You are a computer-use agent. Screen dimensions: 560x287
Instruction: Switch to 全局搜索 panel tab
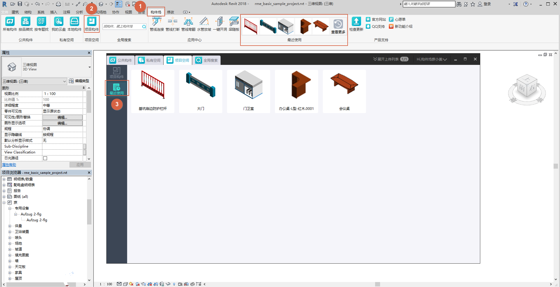point(207,60)
